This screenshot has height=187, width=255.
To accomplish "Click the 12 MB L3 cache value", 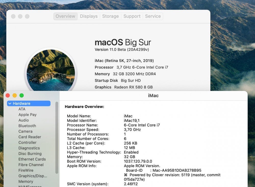I will [x=130, y=148].
